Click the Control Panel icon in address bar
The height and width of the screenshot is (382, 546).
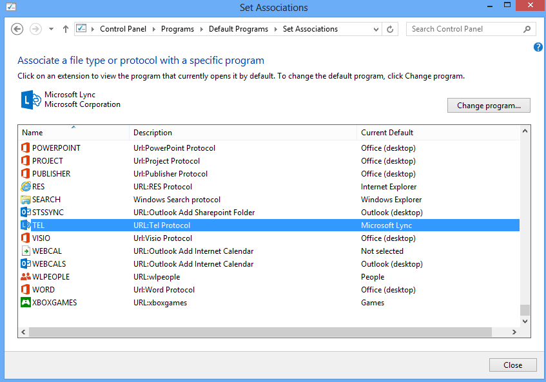(x=81, y=28)
